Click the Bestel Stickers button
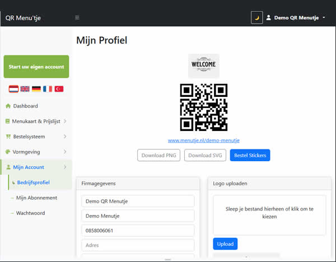336x262 pixels. pos(250,155)
